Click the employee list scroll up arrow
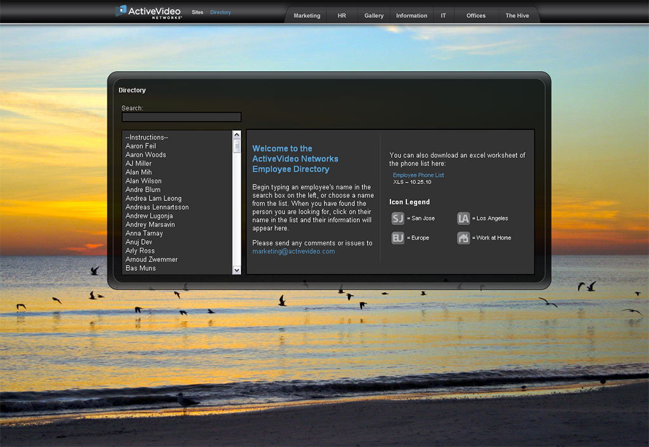The width and height of the screenshot is (649, 447). click(236, 135)
